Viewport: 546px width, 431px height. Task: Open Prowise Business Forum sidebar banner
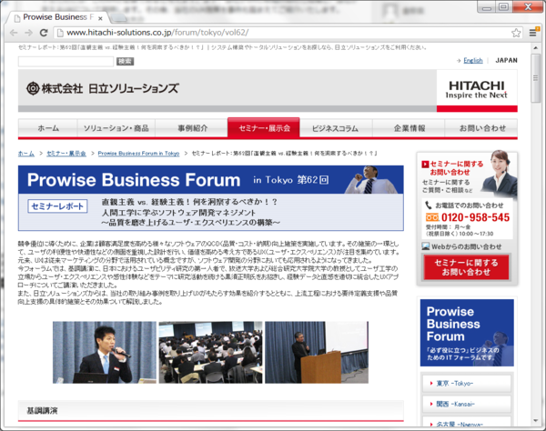(x=467, y=333)
